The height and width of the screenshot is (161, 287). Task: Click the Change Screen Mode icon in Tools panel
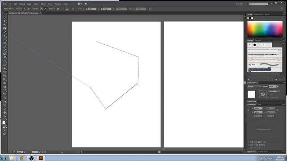tap(4, 134)
